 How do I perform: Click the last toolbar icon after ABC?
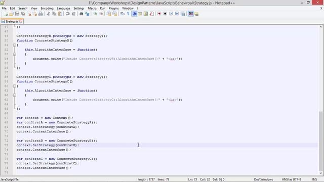196,14
